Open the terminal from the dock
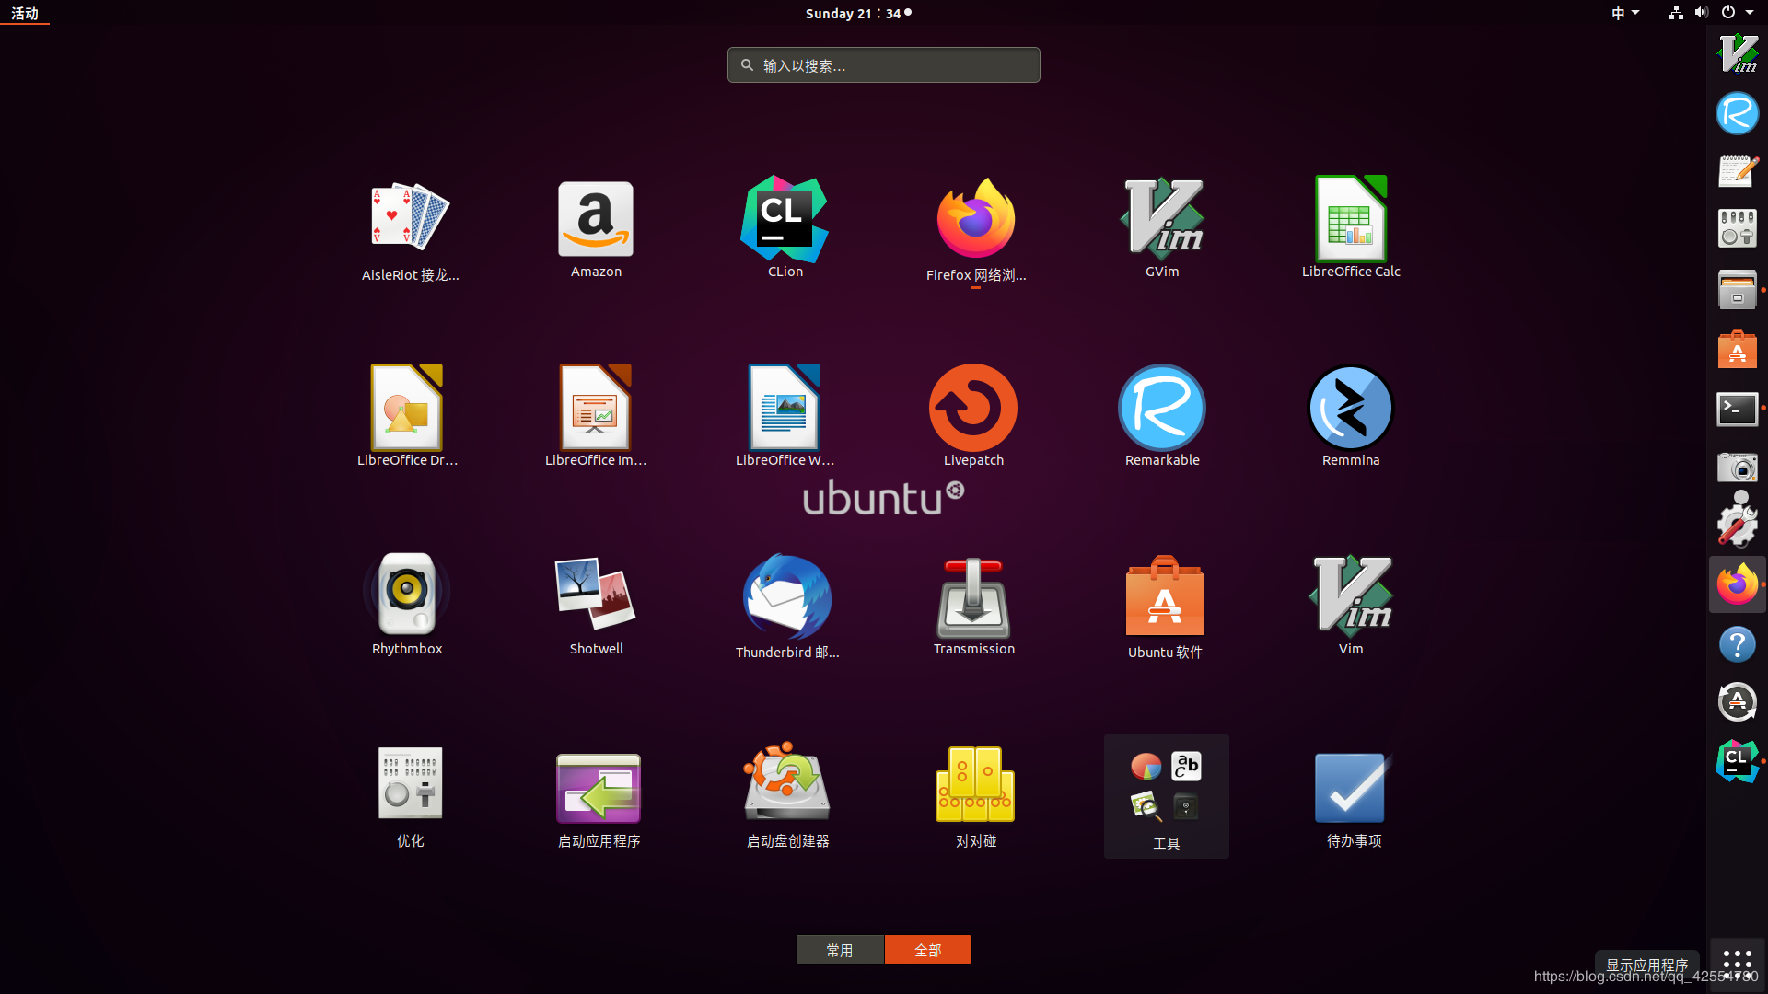The width and height of the screenshot is (1768, 994). point(1737,409)
